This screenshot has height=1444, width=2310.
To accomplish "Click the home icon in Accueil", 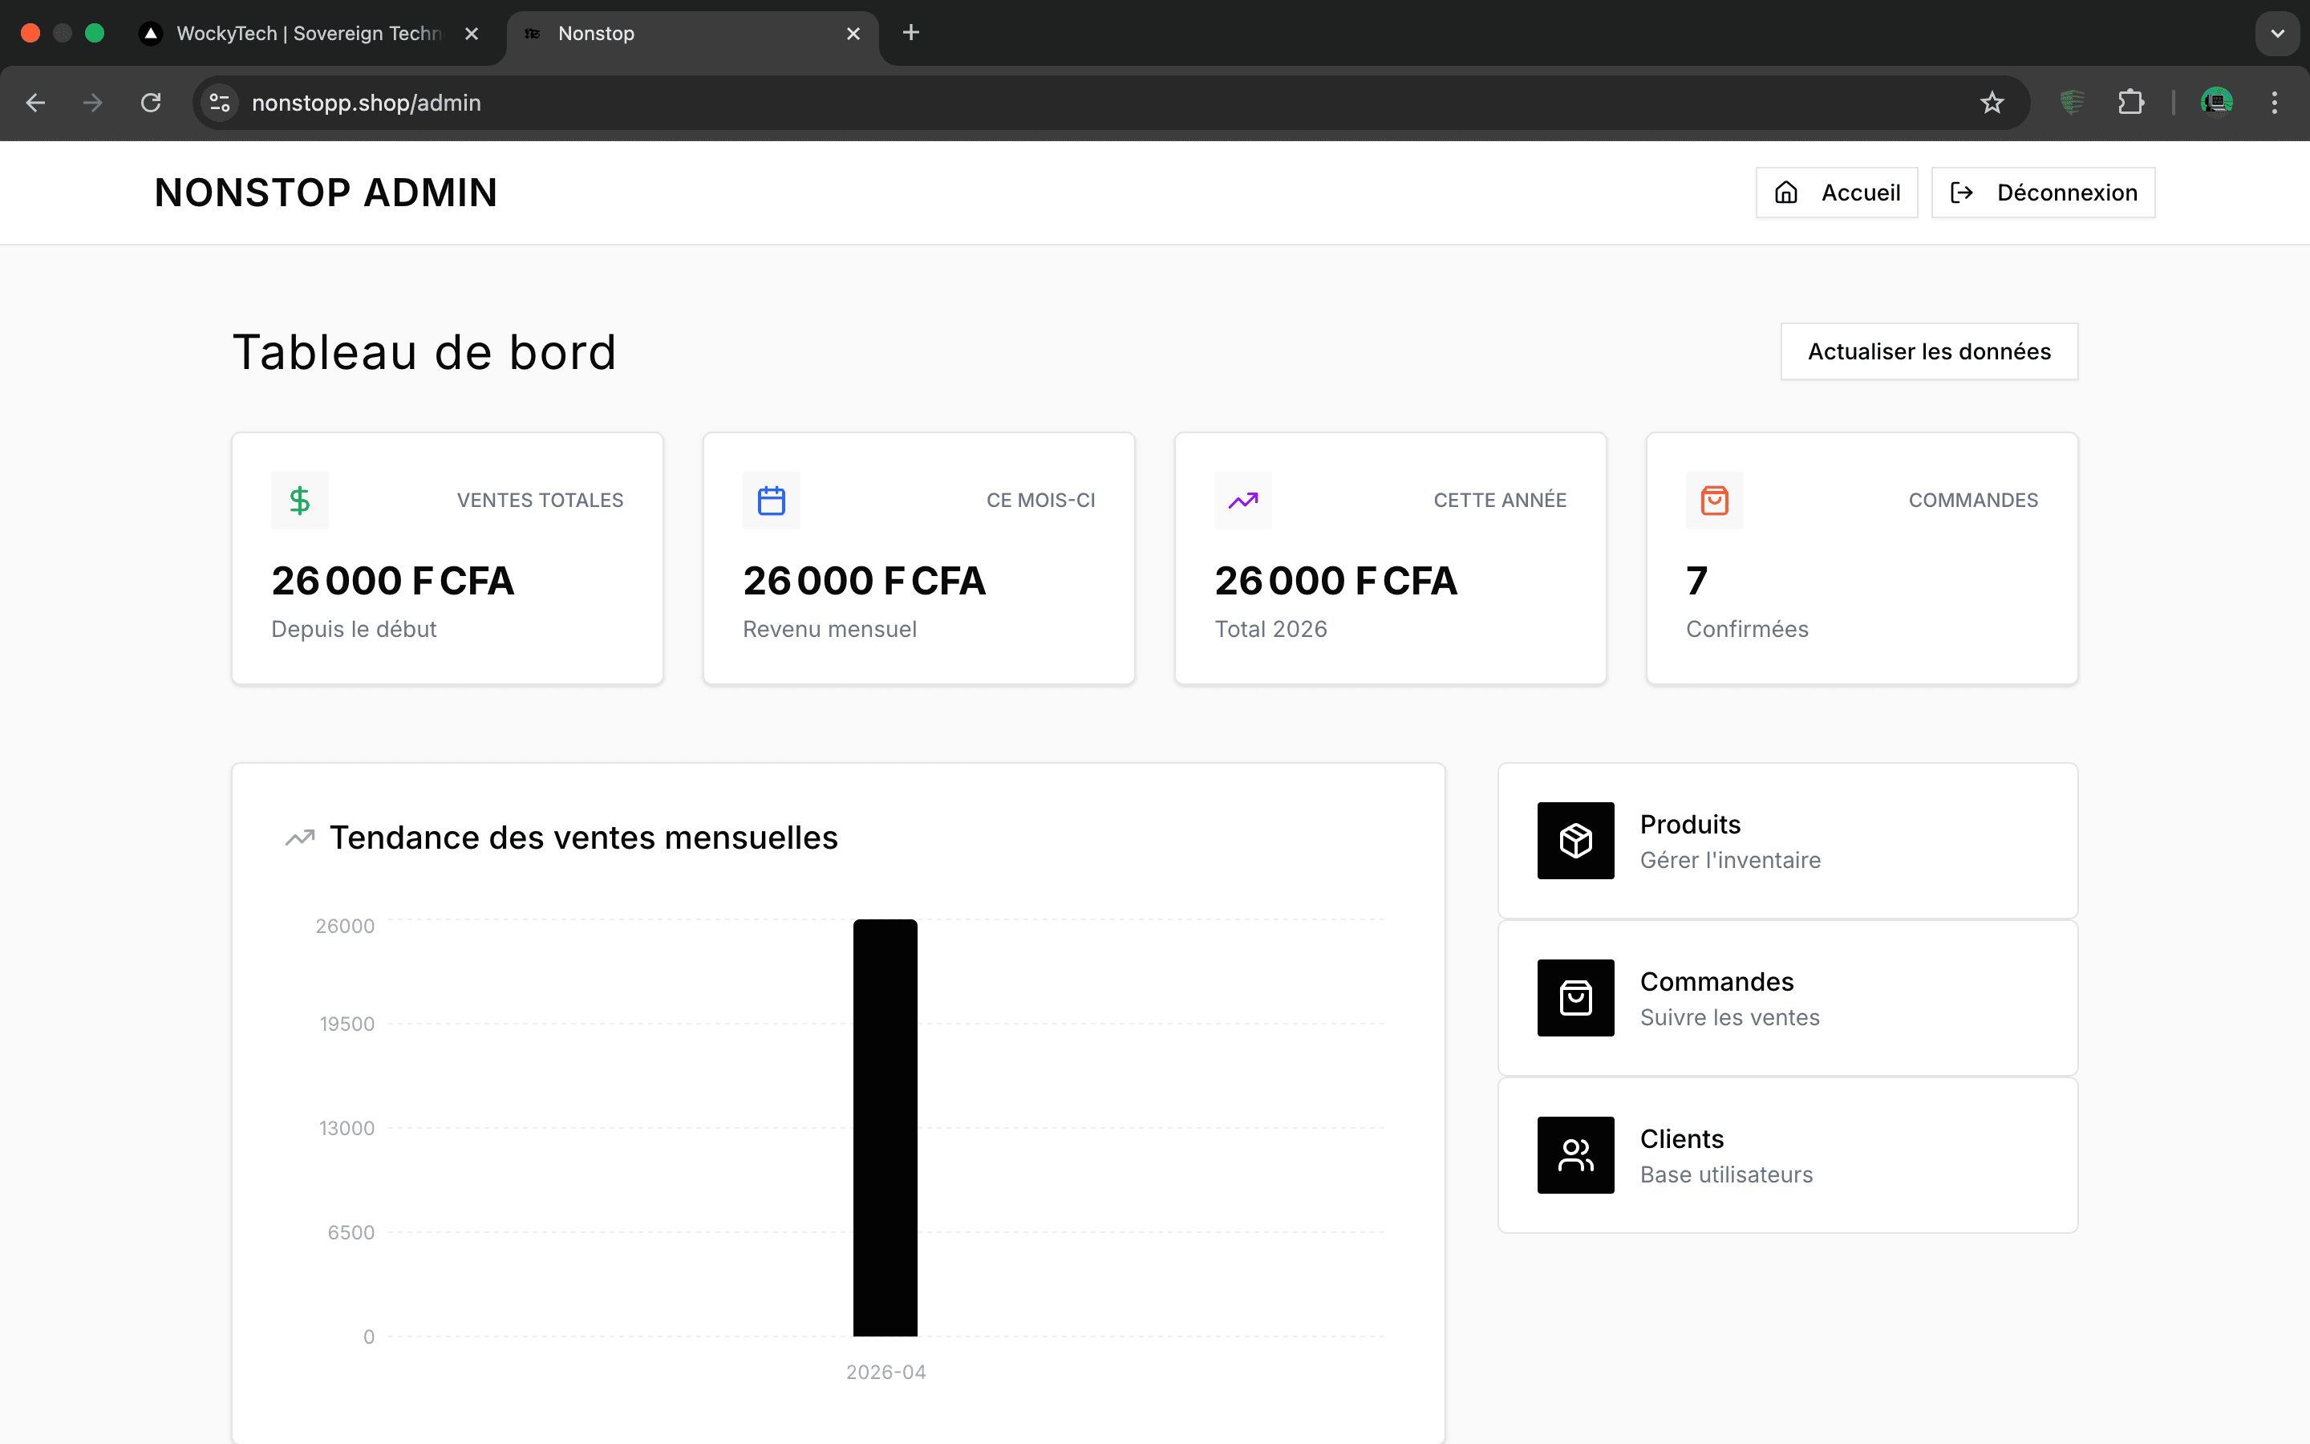I will (x=1786, y=193).
